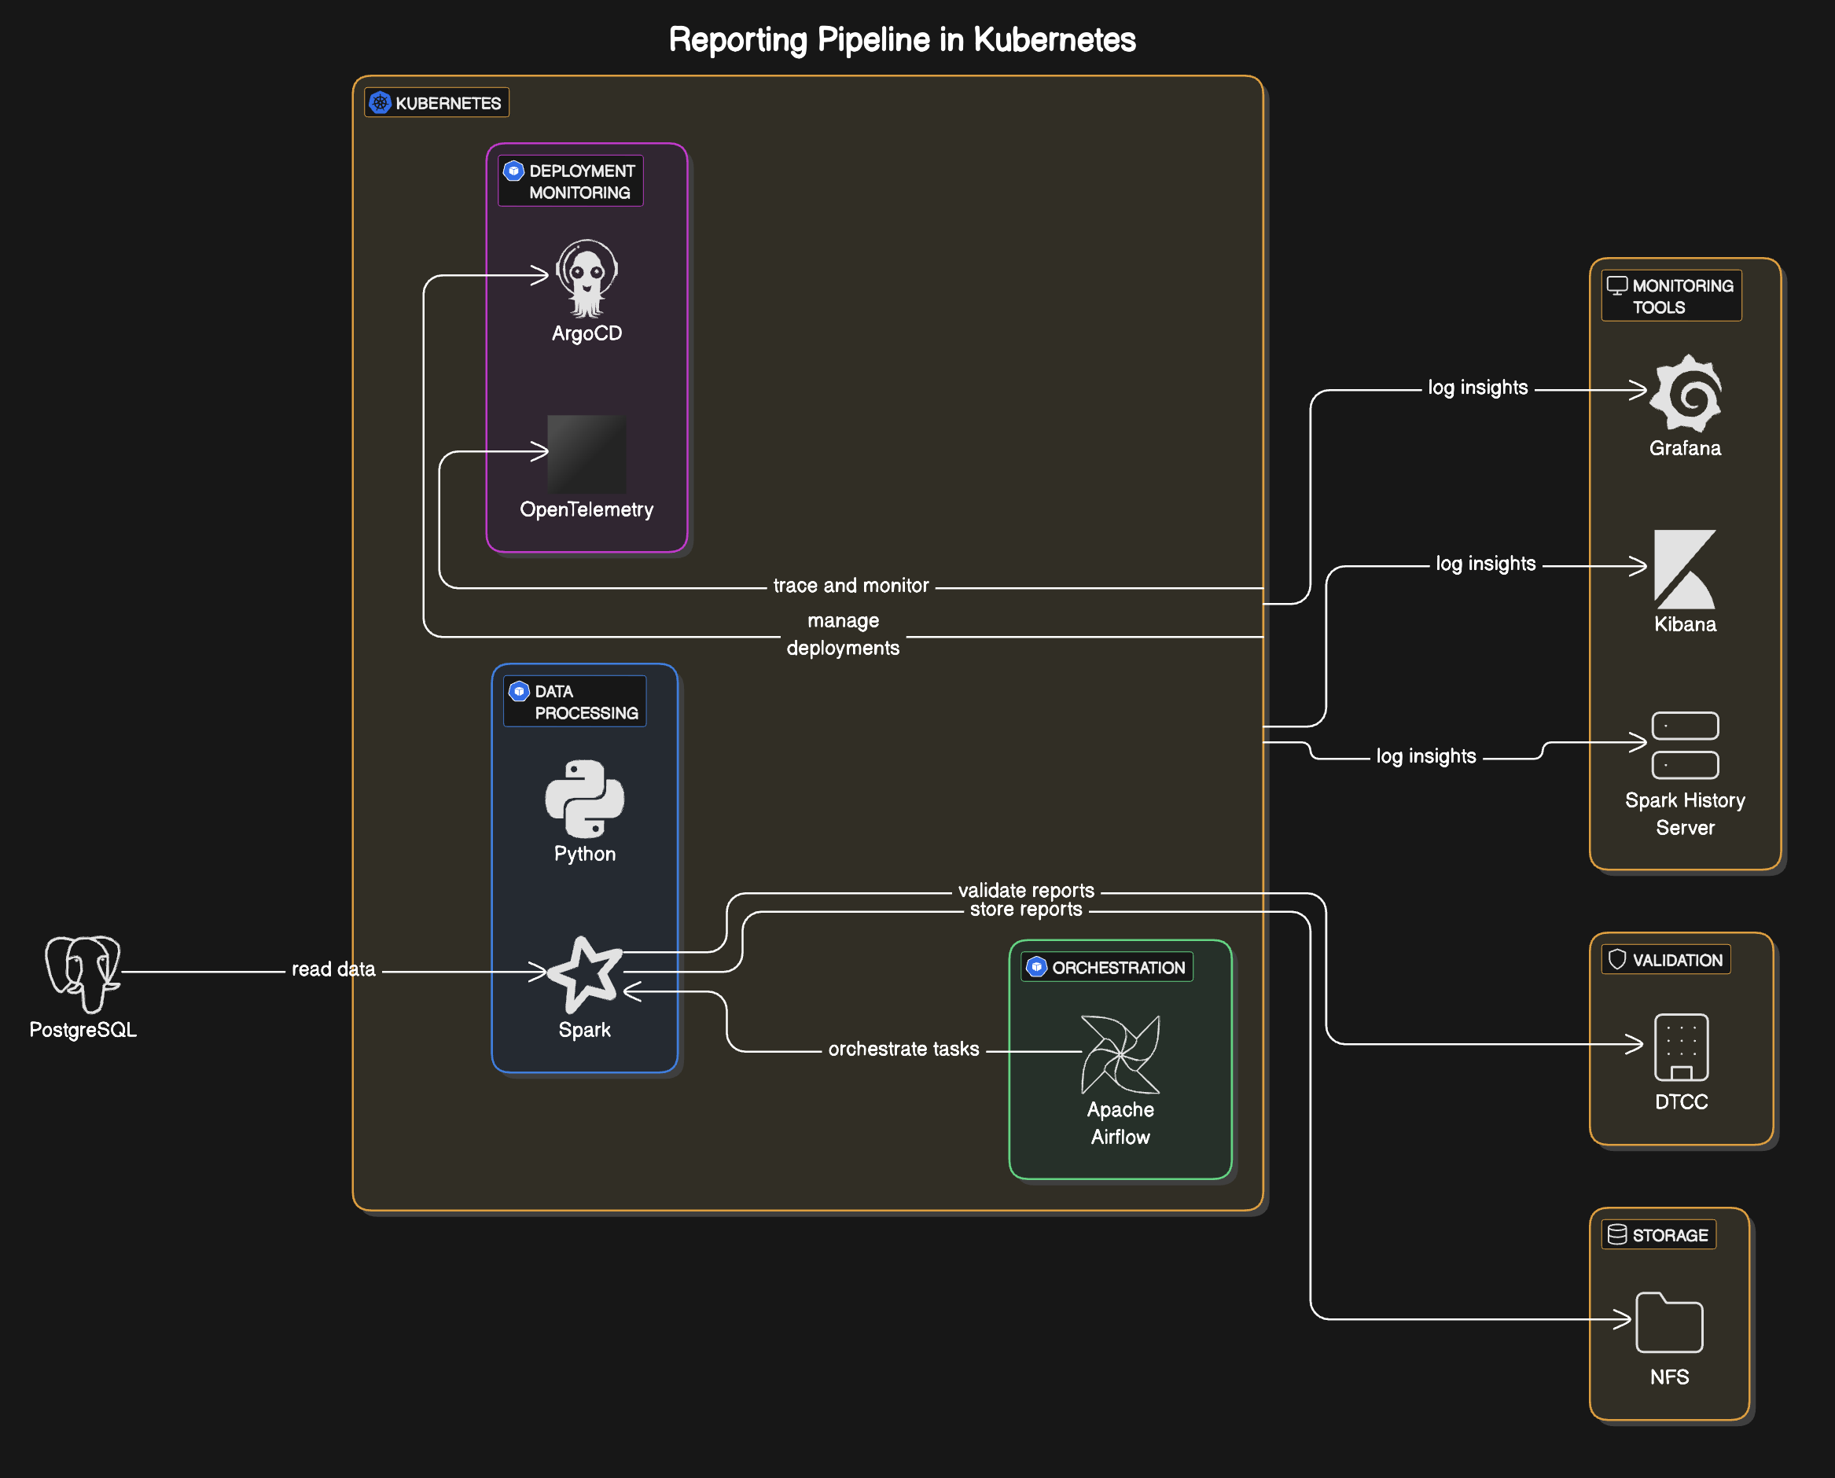Click the Kubernetes wheel icon in group label

380,103
